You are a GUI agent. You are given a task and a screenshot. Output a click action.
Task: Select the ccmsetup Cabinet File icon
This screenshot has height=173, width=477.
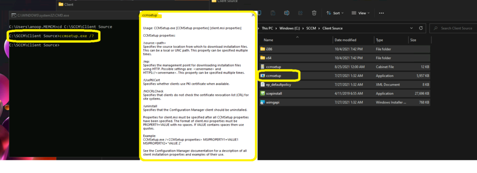(x=263, y=67)
